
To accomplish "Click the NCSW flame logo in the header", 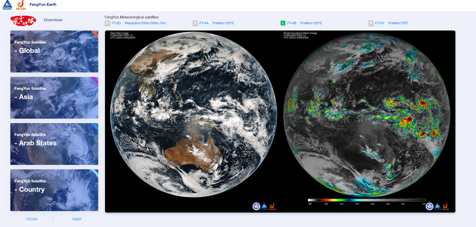I will (x=20, y=5).
